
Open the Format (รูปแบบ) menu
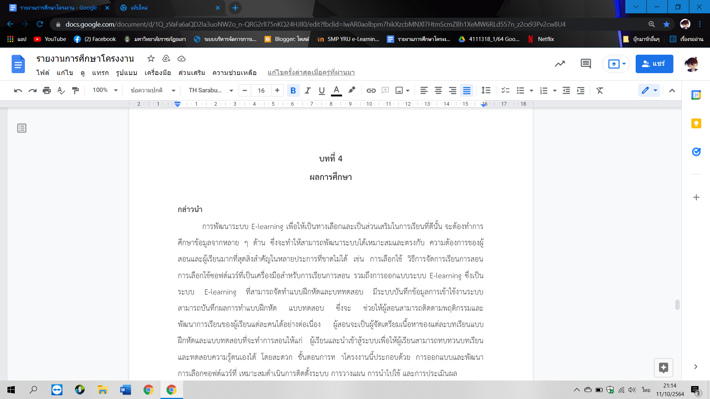click(x=126, y=73)
